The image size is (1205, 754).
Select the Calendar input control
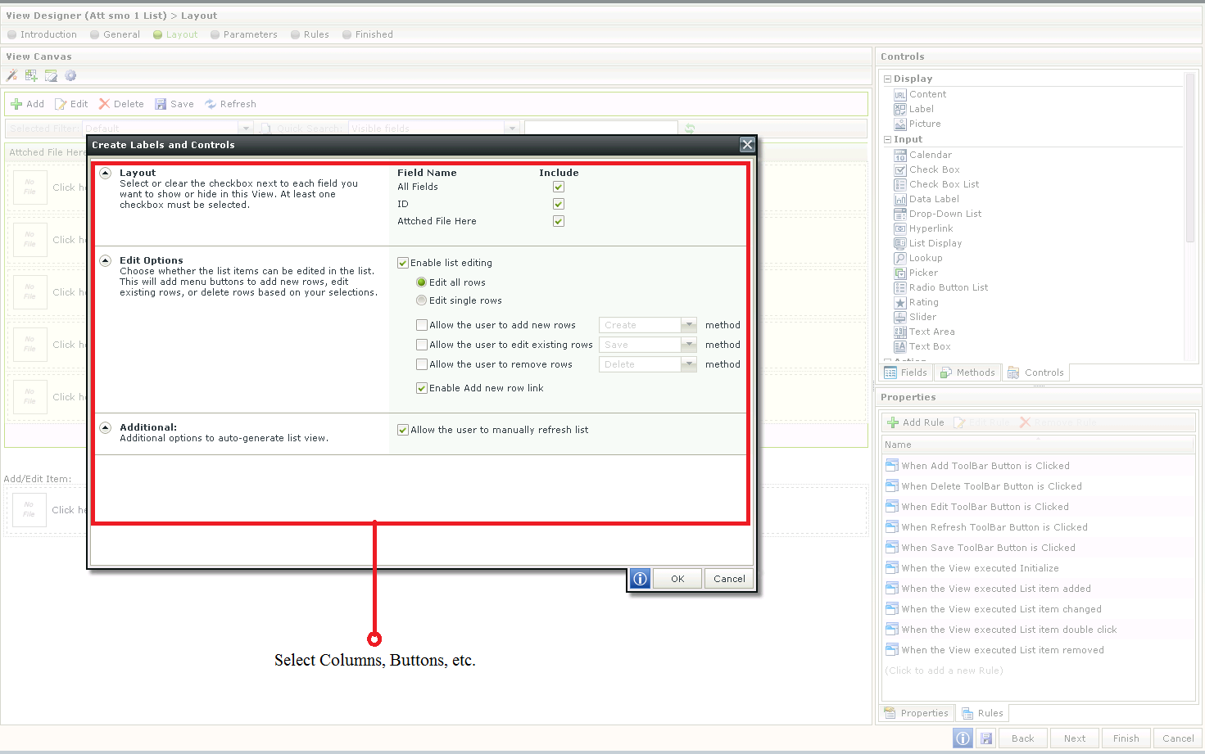(x=922, y=155)
